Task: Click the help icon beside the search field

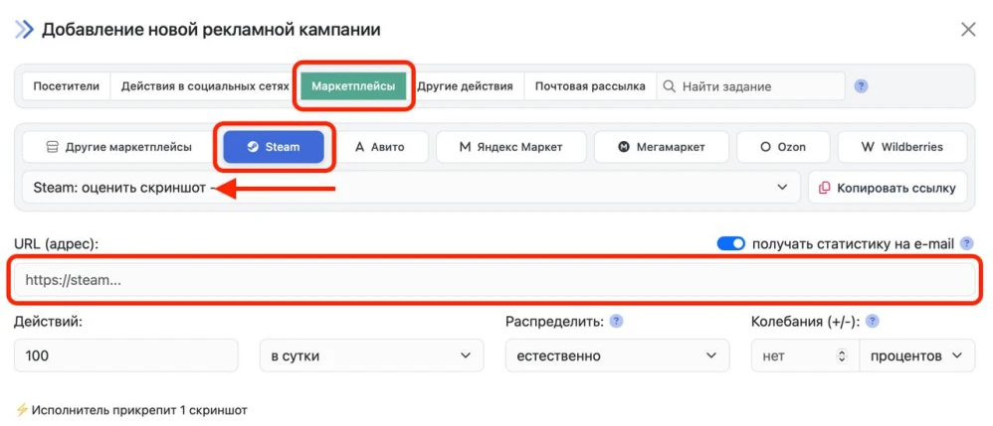Action: 862,86
